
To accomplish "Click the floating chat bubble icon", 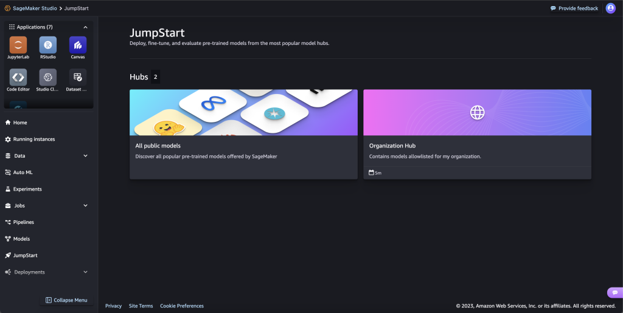I will click(615, 292).
